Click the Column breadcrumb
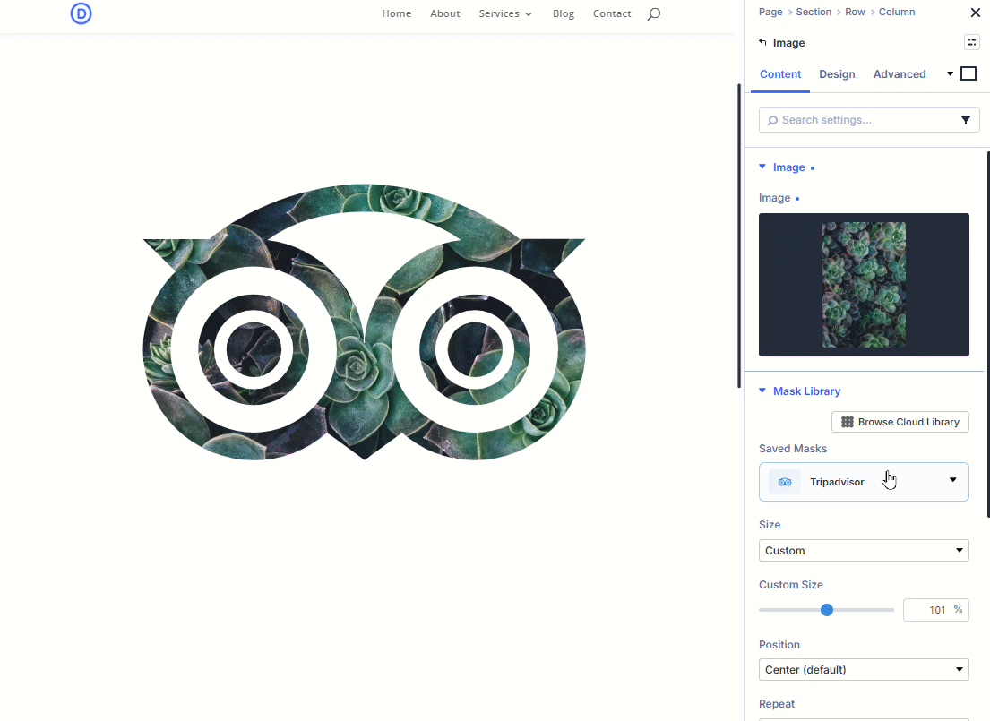This screenshot has height=721, width=990. tap(897, 12)
